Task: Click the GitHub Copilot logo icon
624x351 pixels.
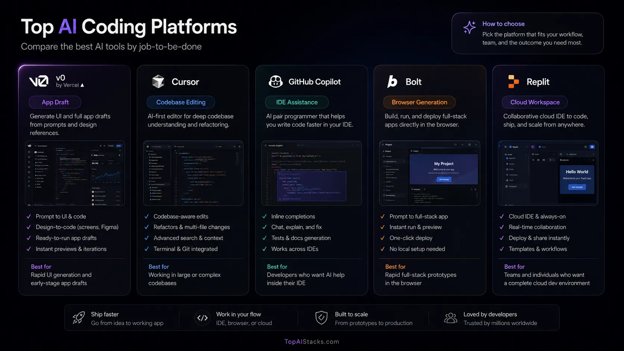Action: [276, 81]
